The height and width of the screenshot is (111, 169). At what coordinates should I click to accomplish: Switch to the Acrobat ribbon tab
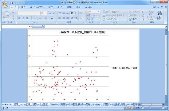(x=89, y=7)
